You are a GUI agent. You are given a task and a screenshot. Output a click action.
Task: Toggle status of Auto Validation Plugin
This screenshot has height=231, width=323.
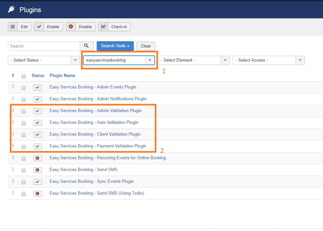coord(38,123)
